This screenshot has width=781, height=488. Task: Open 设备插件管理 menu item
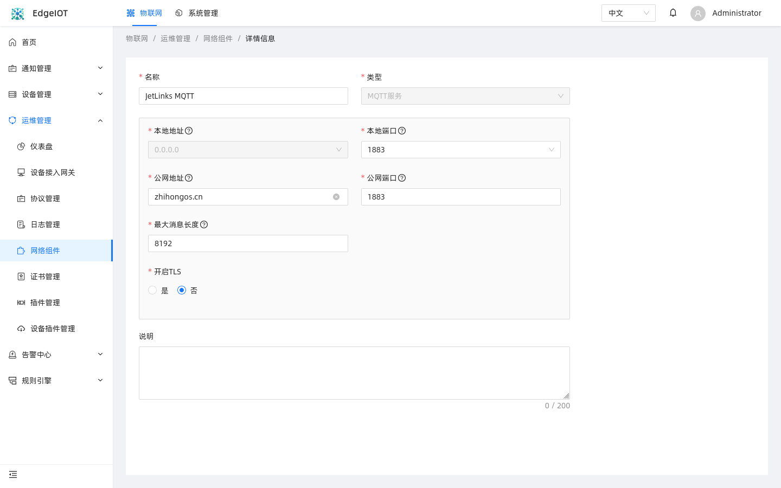(56, 329)
